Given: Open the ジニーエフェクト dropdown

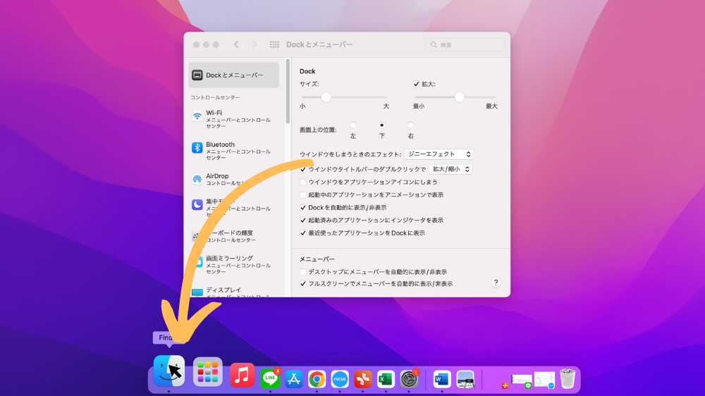Looking at the screenshot, I should pyautogui.click(x=439, y=154).
